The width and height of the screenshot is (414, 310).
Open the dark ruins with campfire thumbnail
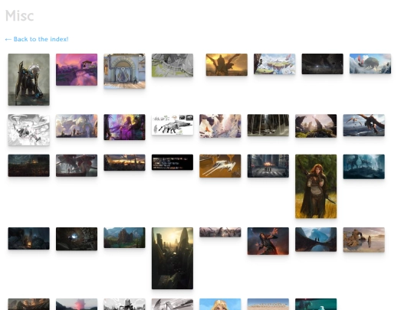click(x=29, y=238)
